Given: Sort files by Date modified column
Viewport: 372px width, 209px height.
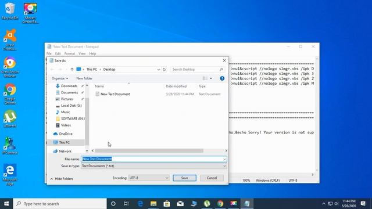Looking at the screenshot, I should tap(176, 87).
